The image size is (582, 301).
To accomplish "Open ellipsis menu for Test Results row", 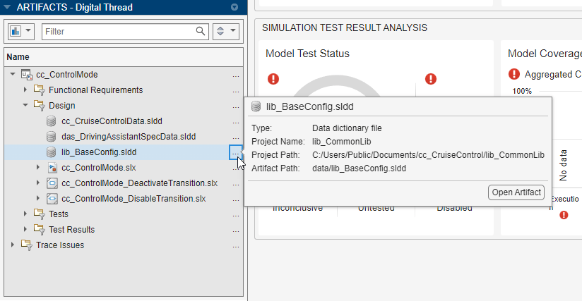I will click(236, 231).
